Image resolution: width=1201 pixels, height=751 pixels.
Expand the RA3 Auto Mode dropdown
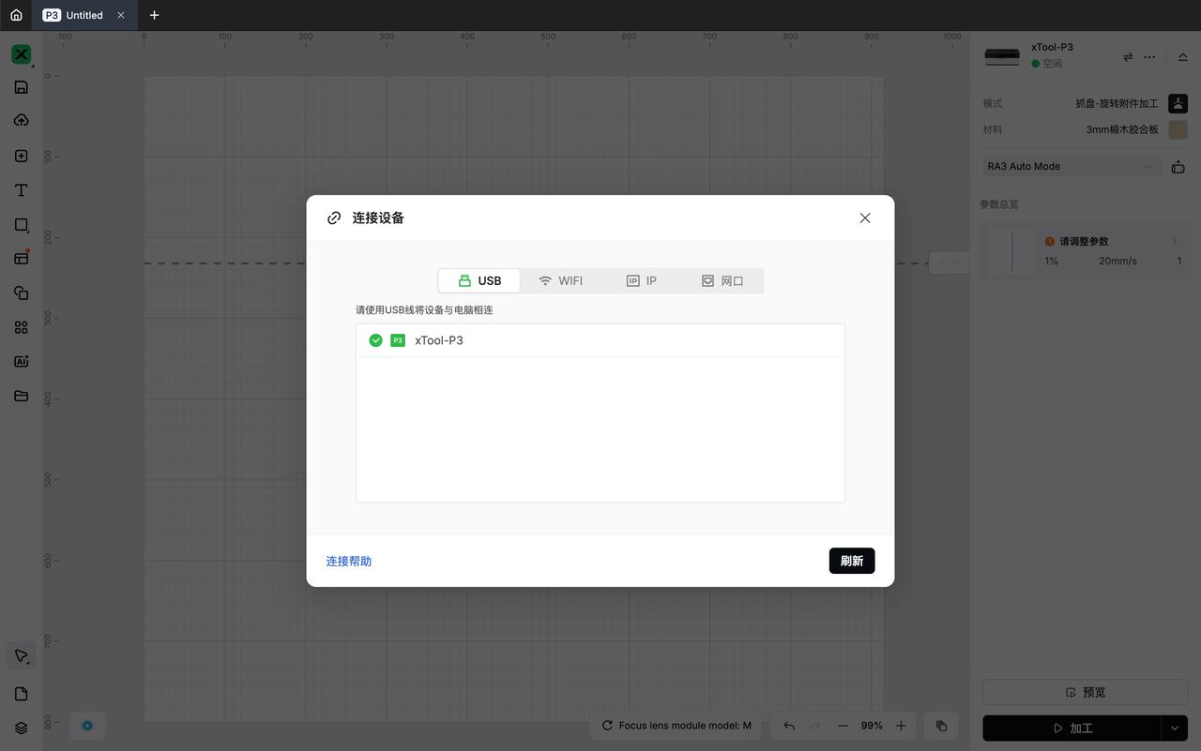point(1070,166)
